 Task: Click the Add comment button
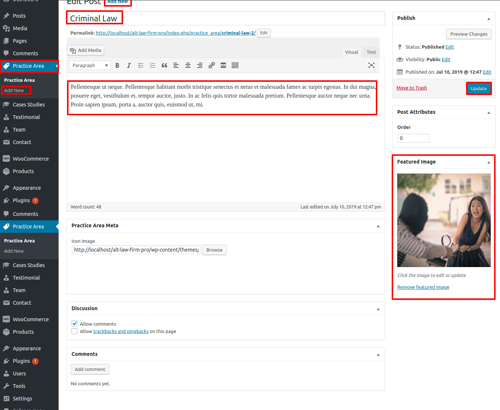90,369
